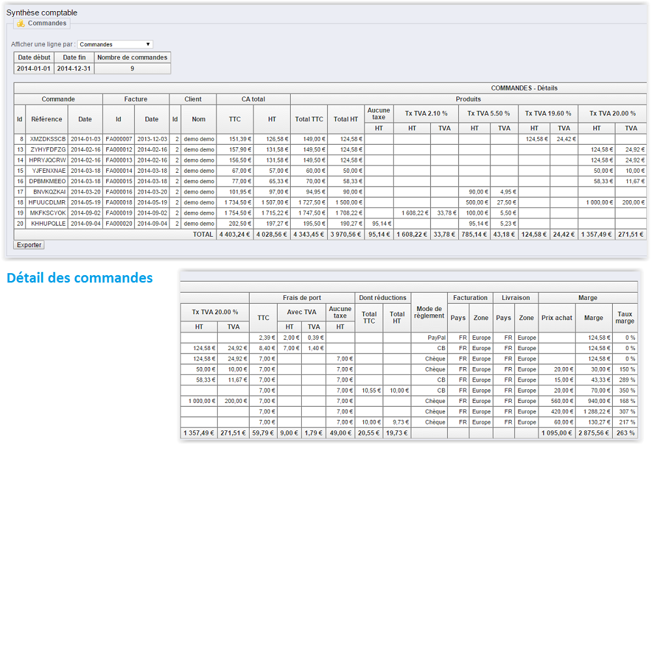Select the PayPal payment mode cell
The height and width of the screenshot is (652, 652).
coord(436,338)
